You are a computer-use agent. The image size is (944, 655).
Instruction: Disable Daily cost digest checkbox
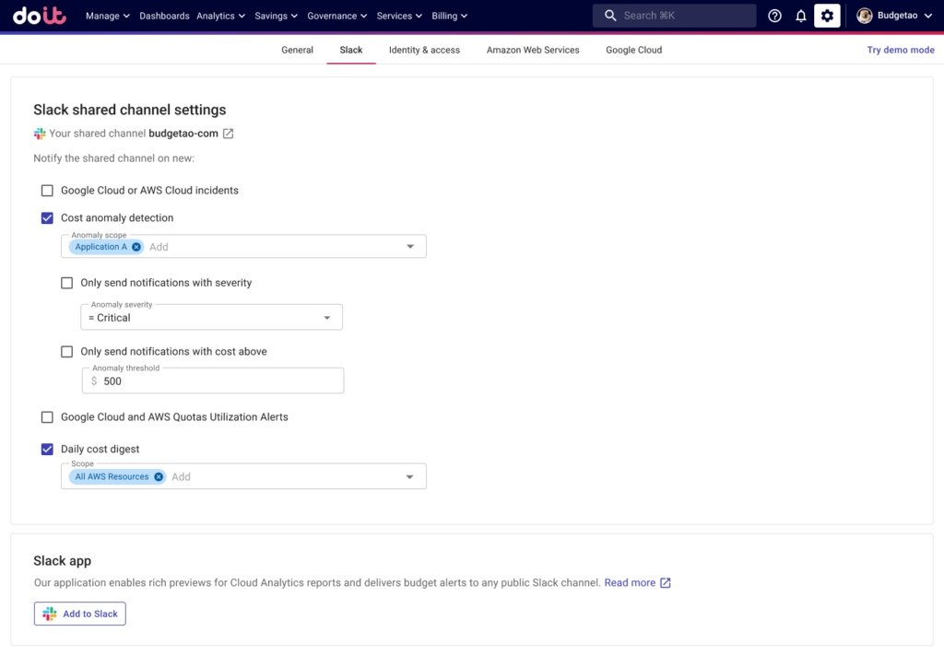(47, 450)
